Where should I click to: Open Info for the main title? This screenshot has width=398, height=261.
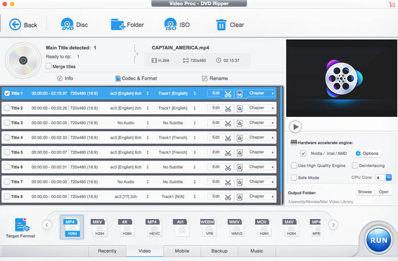click(65, 78)
